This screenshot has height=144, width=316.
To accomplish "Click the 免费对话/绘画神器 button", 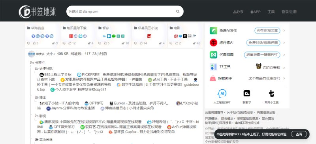I will [x=263, y=42].
